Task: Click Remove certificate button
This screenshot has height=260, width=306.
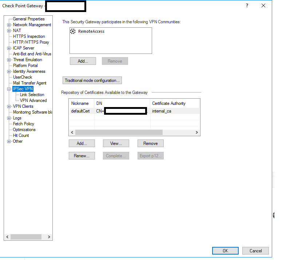Action: tap(151, 143)
